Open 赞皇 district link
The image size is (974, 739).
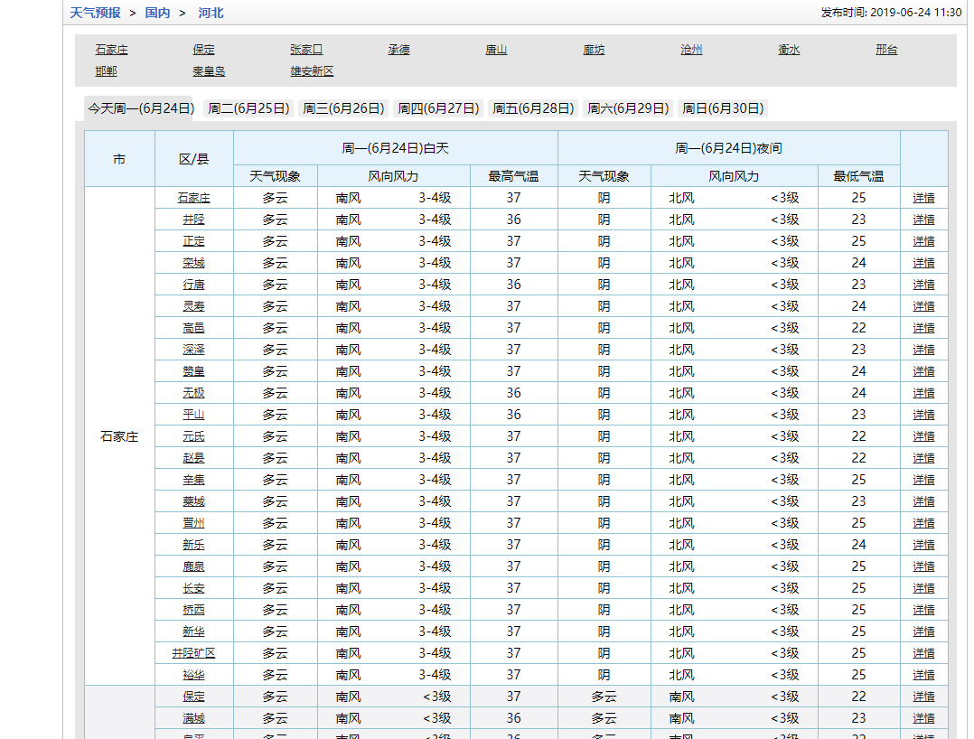click(193, 371)
